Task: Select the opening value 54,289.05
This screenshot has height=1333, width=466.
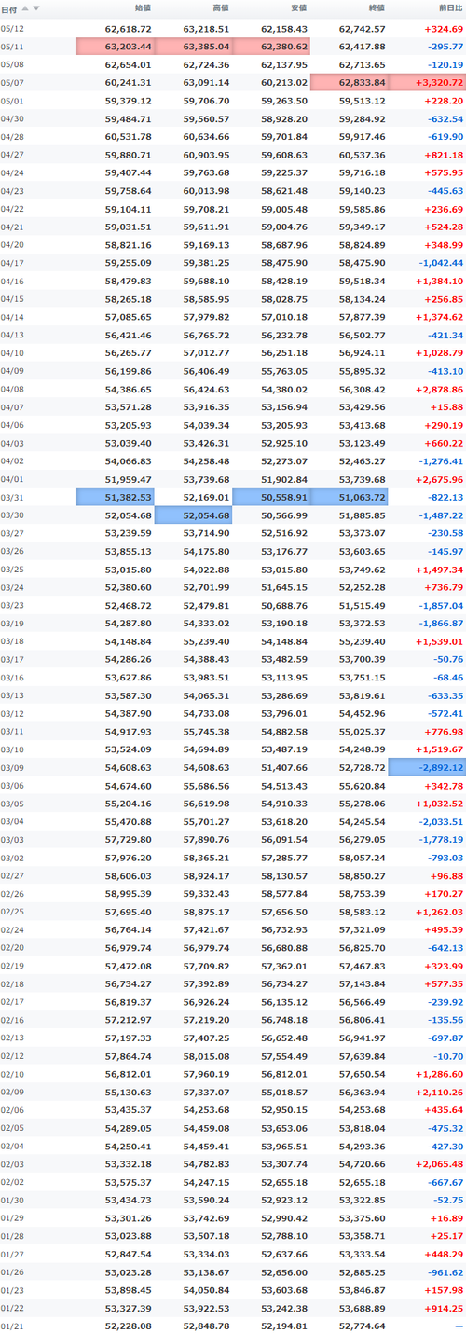Action: point(129,1127)
